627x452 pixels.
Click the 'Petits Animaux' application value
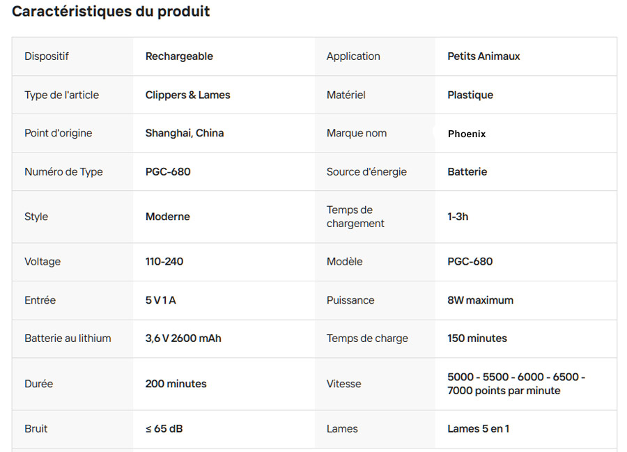click(483, 56)
